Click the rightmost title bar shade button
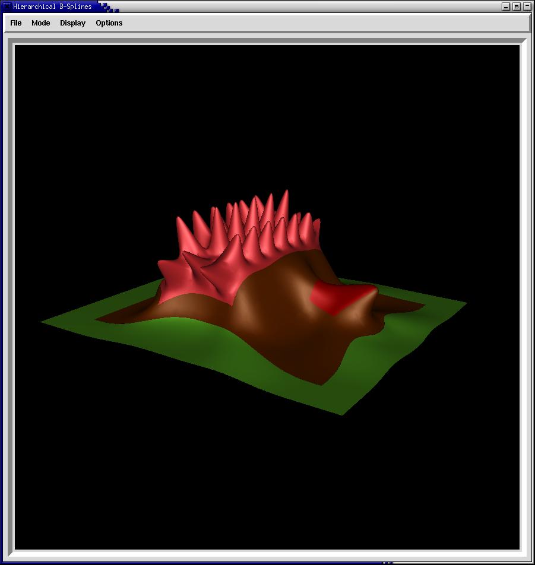The height and width of the screenshot is (565, 535). [x=527, y=7]
